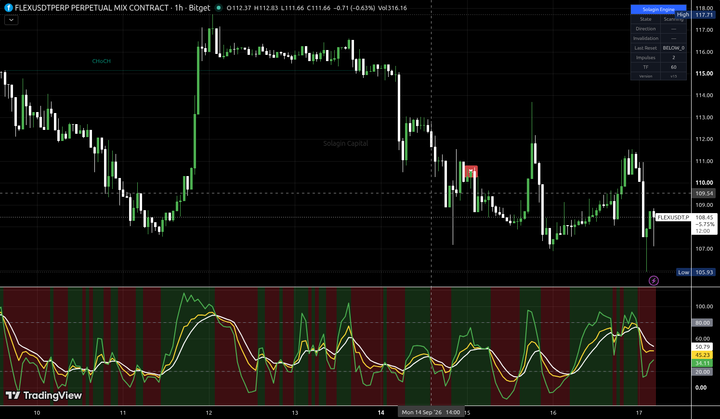
Task: Click the Solagin Engine table header
Action: pos(658,9)
